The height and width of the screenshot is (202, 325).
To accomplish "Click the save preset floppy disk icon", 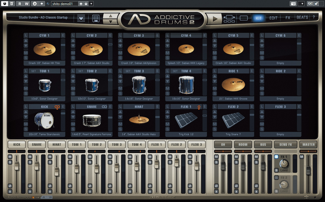I will pos(96,18).
